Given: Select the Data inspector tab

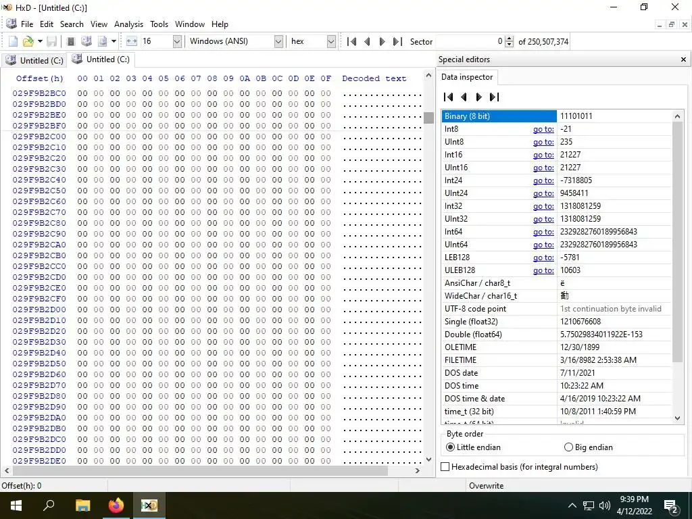Looking at the screenshot, I should (x=467, y=77).
